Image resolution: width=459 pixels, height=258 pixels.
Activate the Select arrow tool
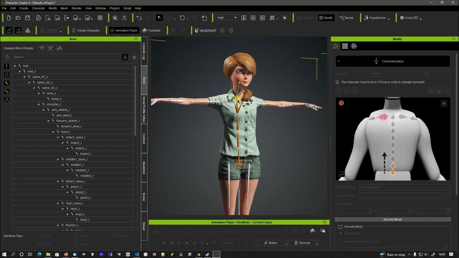point(159,18)
